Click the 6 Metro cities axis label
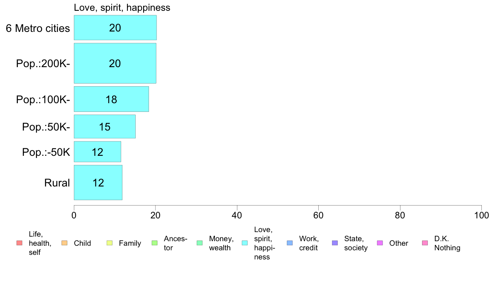Viewport: 493px width, 305px height. tap(38, 28)
